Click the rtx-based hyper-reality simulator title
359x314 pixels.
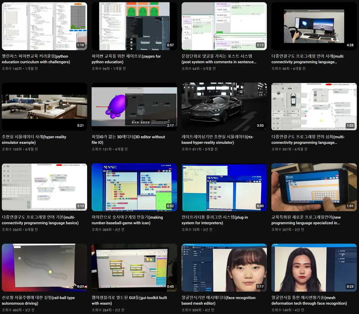coord(217,140)
